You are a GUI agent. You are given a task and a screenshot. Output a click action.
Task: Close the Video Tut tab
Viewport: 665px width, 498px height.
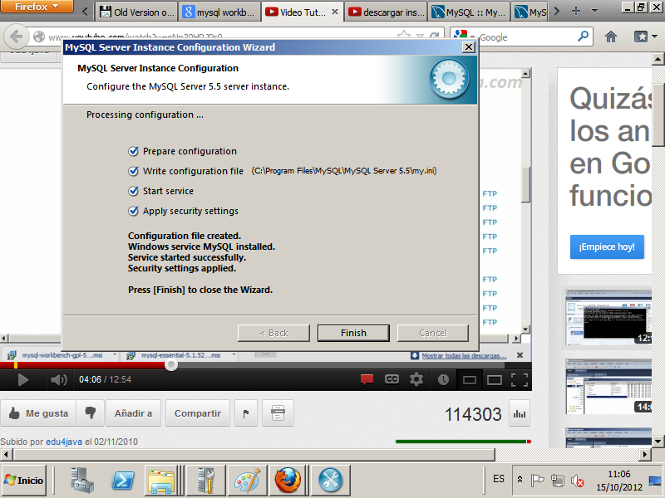click(x=335, y=12)
